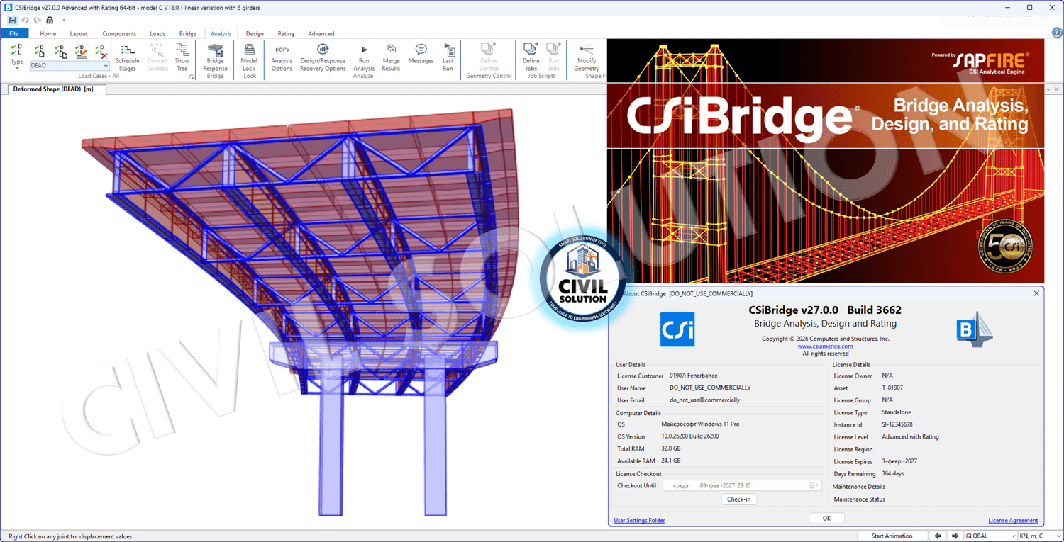Open the License Agreement link

[1013, 521]
